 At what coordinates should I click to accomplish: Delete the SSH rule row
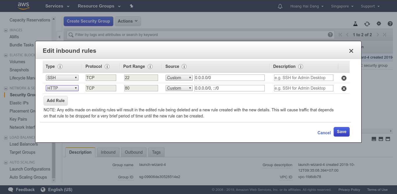[344, 78]
